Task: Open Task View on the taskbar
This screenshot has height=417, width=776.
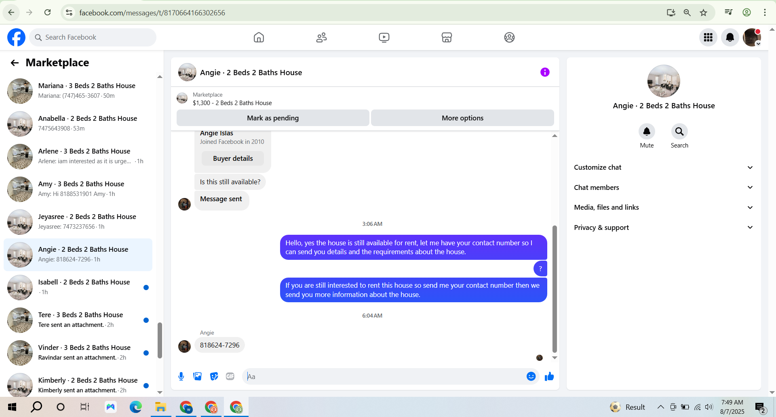Action: pyautogui.click(x=84, y=407)
